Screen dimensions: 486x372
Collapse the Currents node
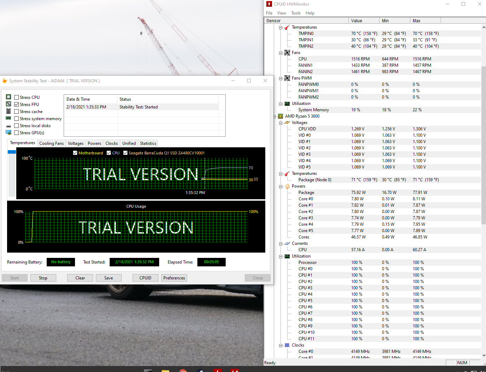pos(280,243)
